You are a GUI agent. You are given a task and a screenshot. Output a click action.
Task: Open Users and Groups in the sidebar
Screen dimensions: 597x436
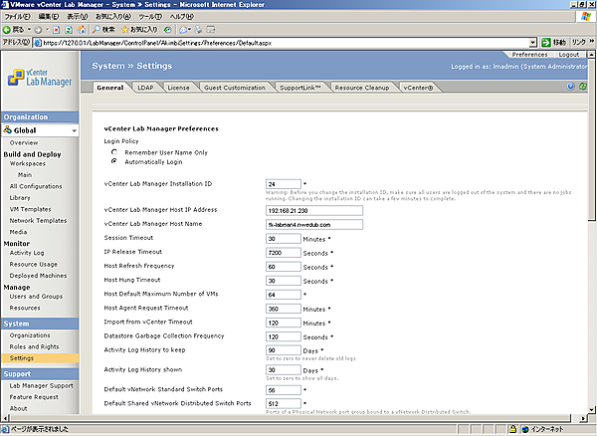click(x=36, y=296)
